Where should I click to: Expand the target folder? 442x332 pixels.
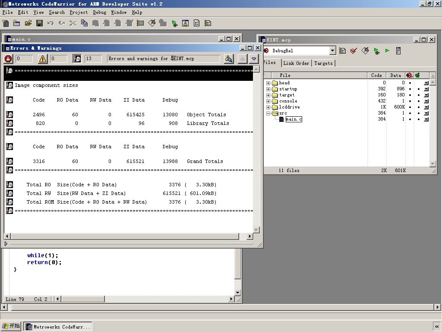268,95
